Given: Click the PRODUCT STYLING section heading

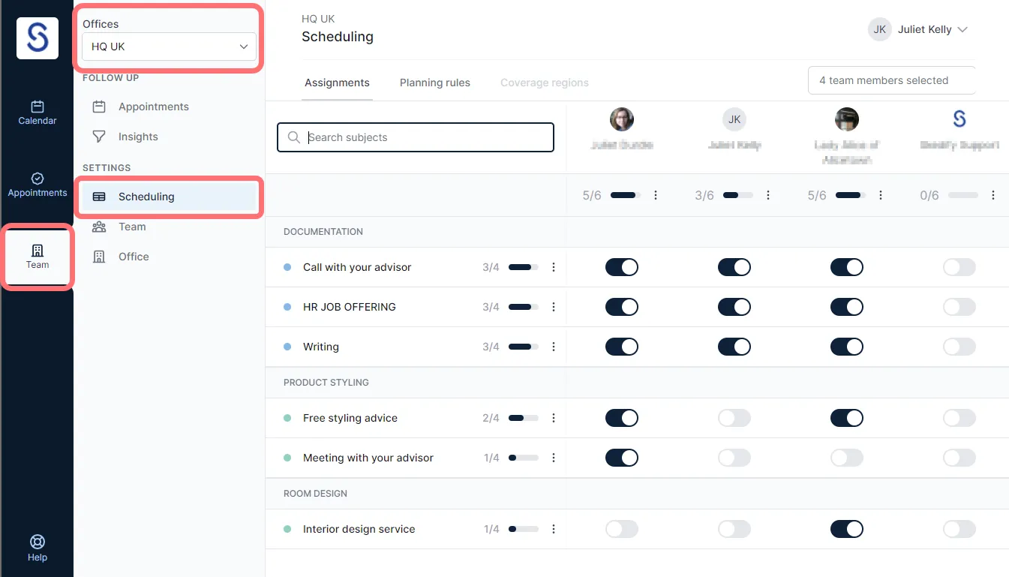Looking at the screenshot, I should [326, 383].
